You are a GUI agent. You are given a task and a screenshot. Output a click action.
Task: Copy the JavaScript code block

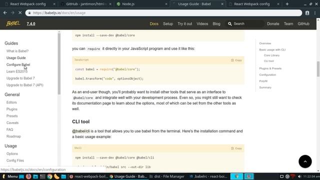coord(236,60)
